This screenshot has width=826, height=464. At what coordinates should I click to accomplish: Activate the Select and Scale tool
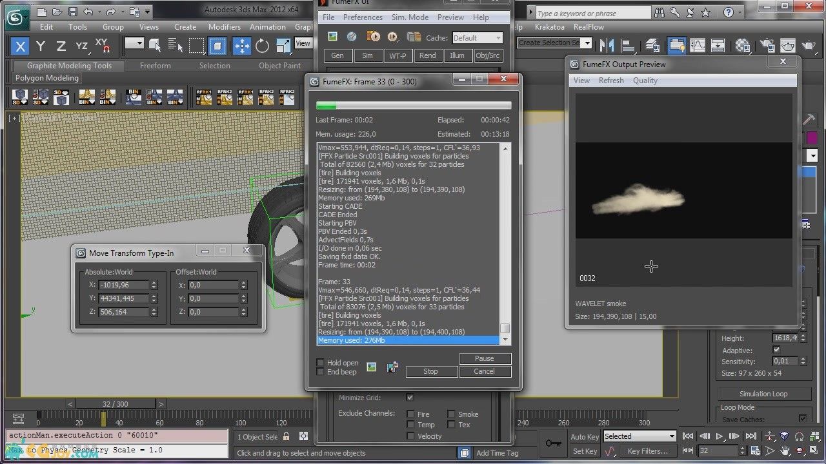[x=283, y=46]
